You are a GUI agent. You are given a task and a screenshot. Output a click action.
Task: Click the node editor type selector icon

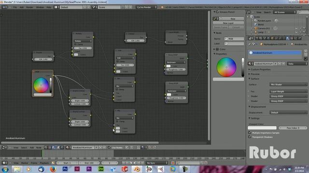[4, 148]
